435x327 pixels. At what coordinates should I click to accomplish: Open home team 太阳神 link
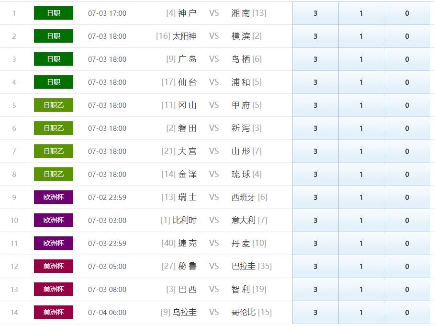point(184,36)
